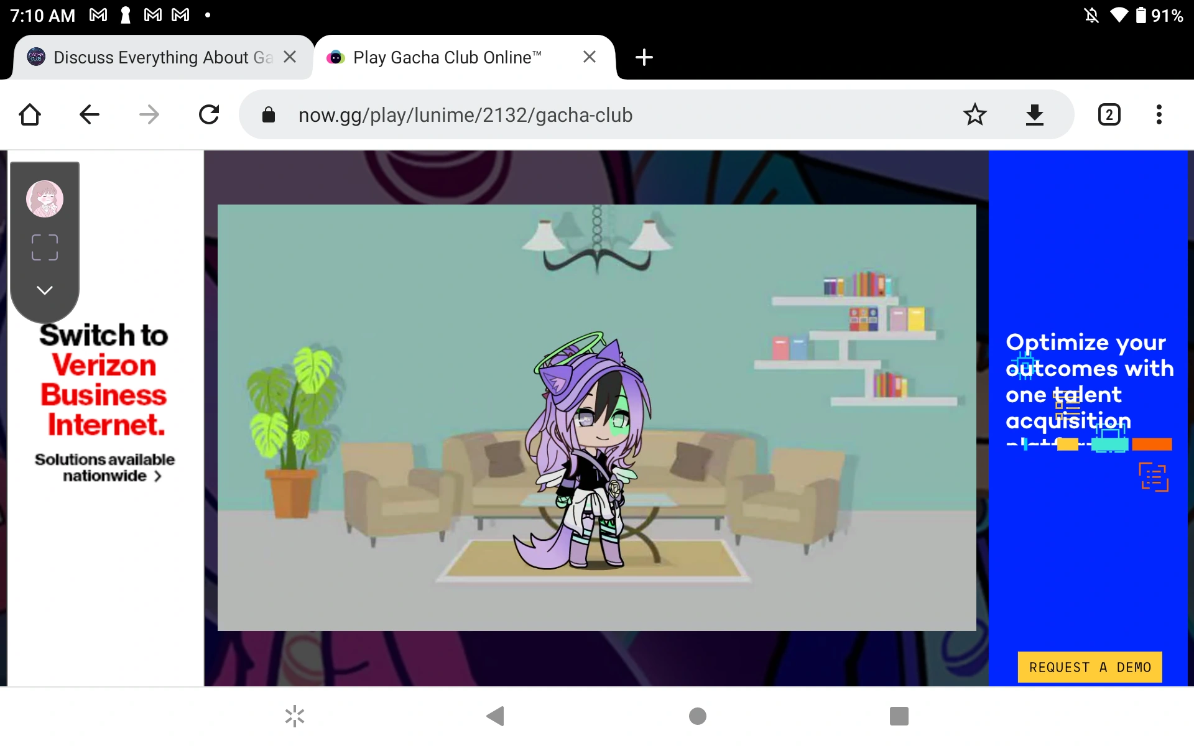Open the browser three-dot menu
This screenshot has height=746, width=1194.
point(1159,115)
